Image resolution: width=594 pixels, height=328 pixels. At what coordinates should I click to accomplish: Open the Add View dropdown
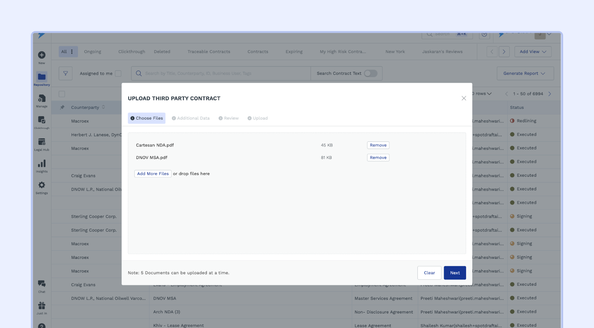(x=532, y=52)
